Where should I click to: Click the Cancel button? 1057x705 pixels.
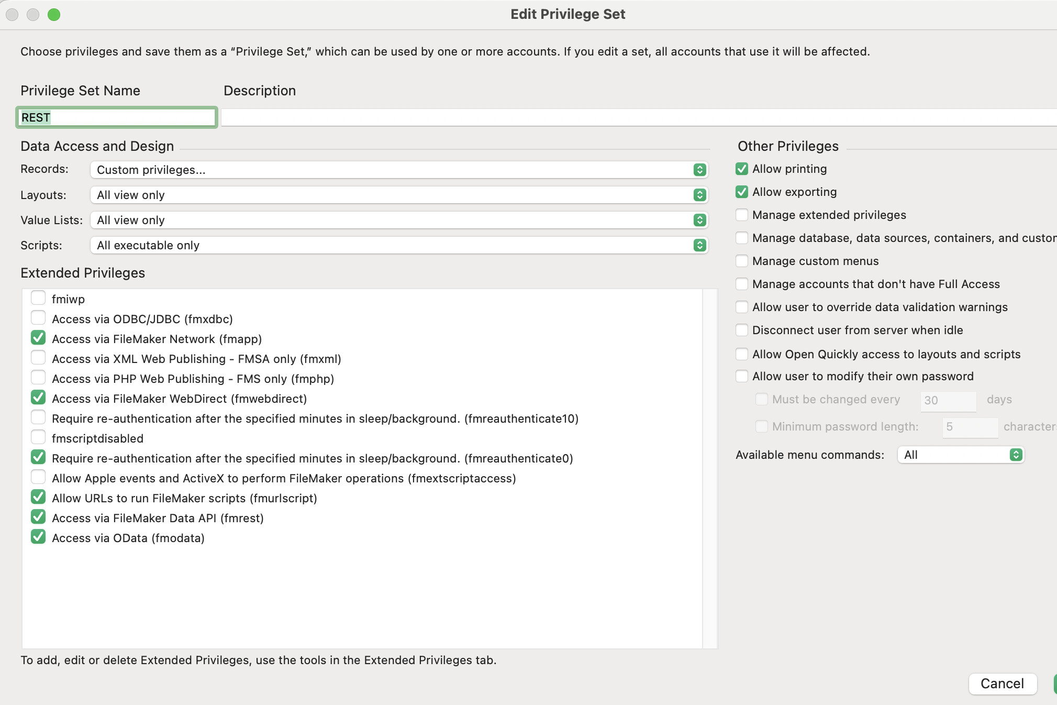1002,684
